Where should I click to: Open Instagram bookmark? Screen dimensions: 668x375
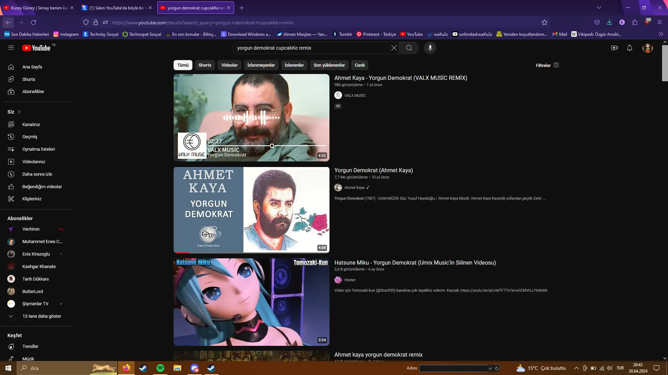(x=66, y=34)
